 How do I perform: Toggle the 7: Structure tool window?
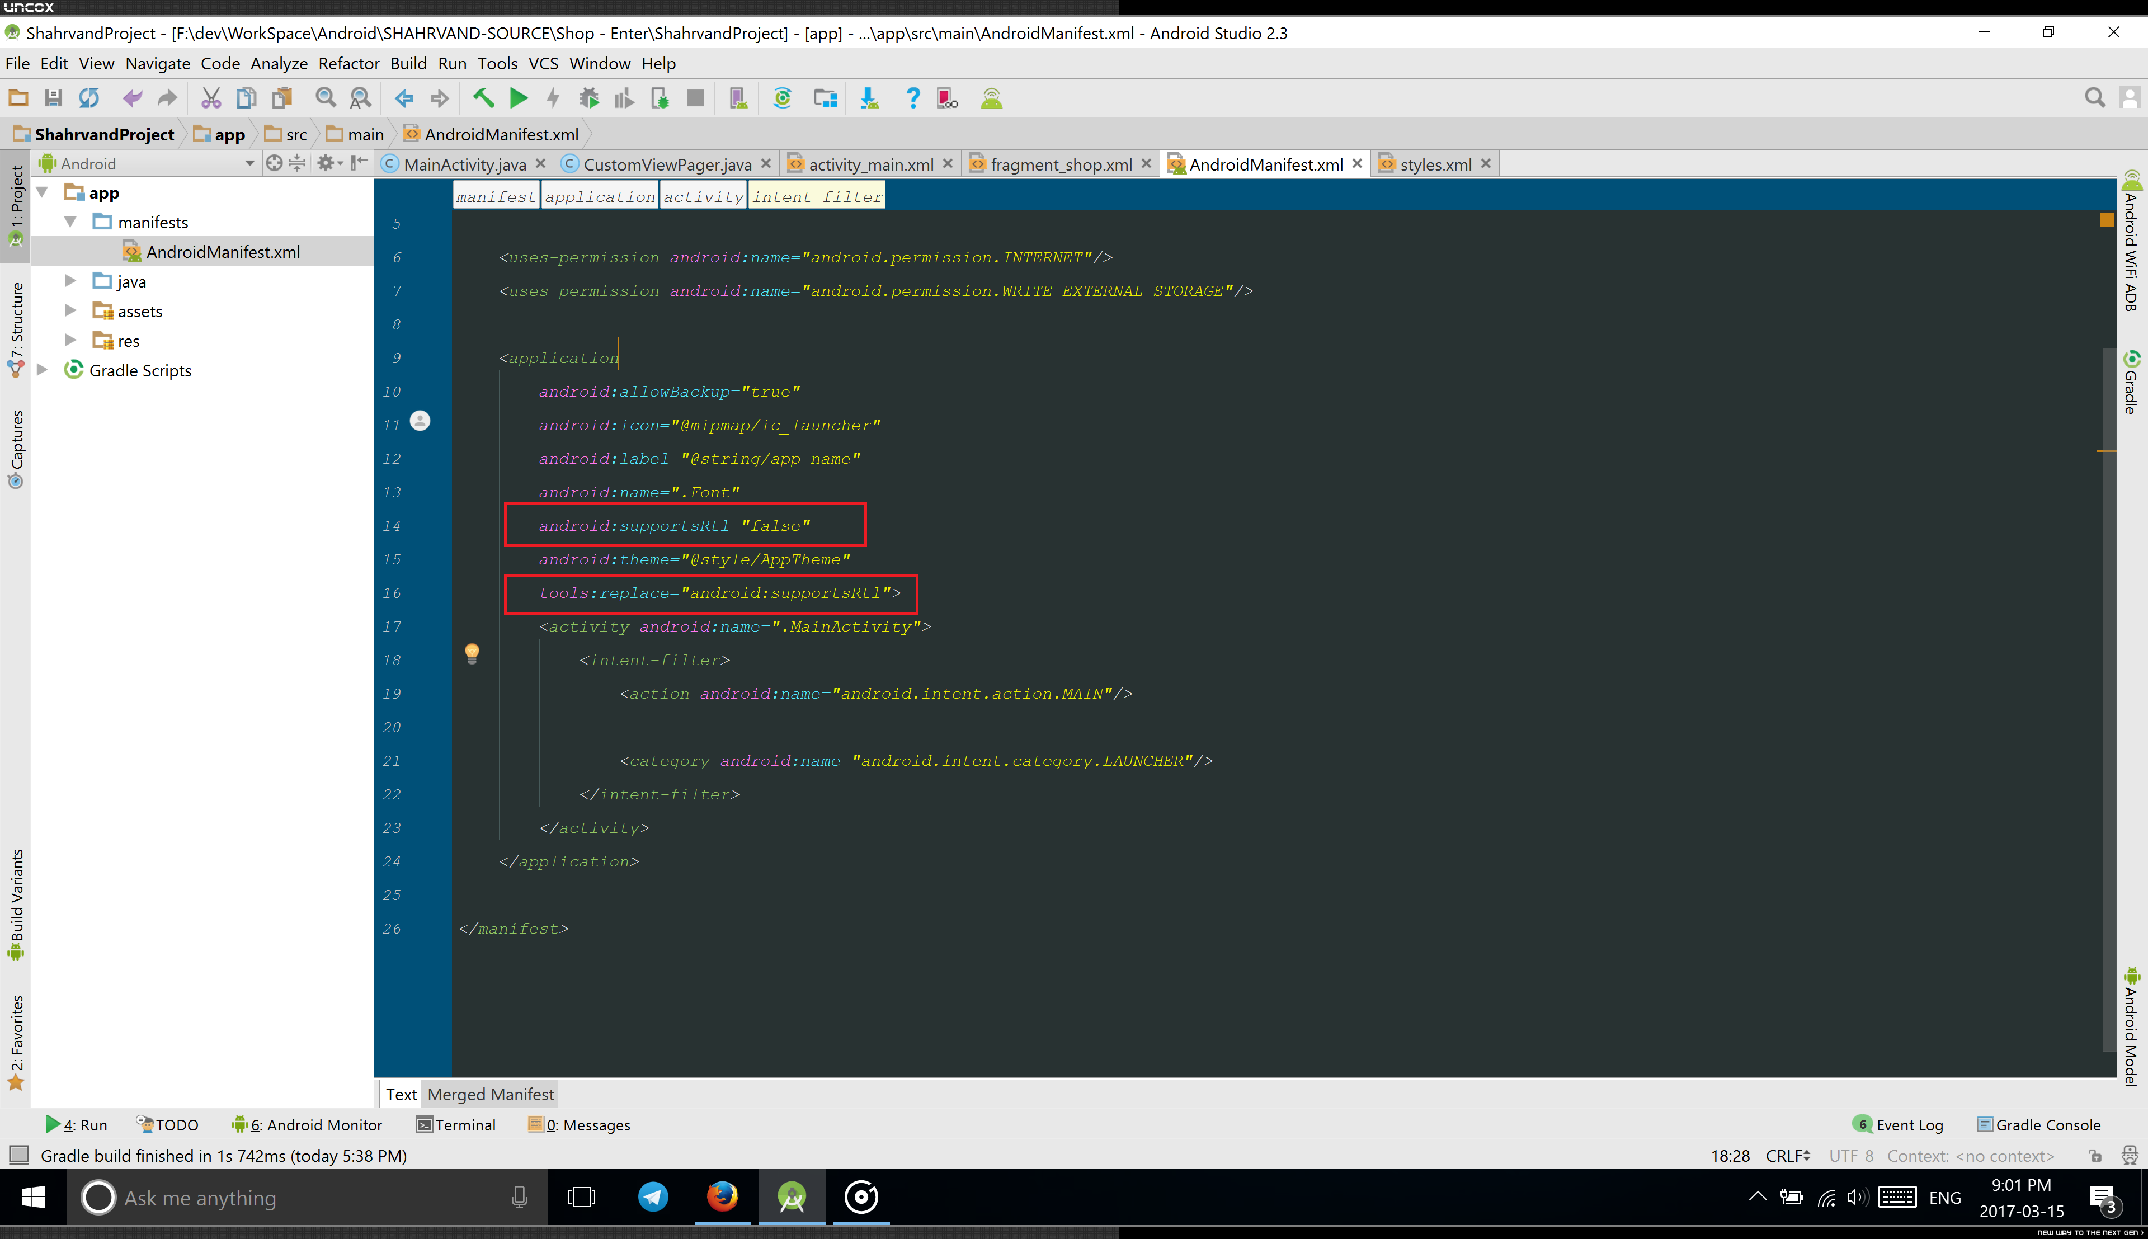pos(16,330)
